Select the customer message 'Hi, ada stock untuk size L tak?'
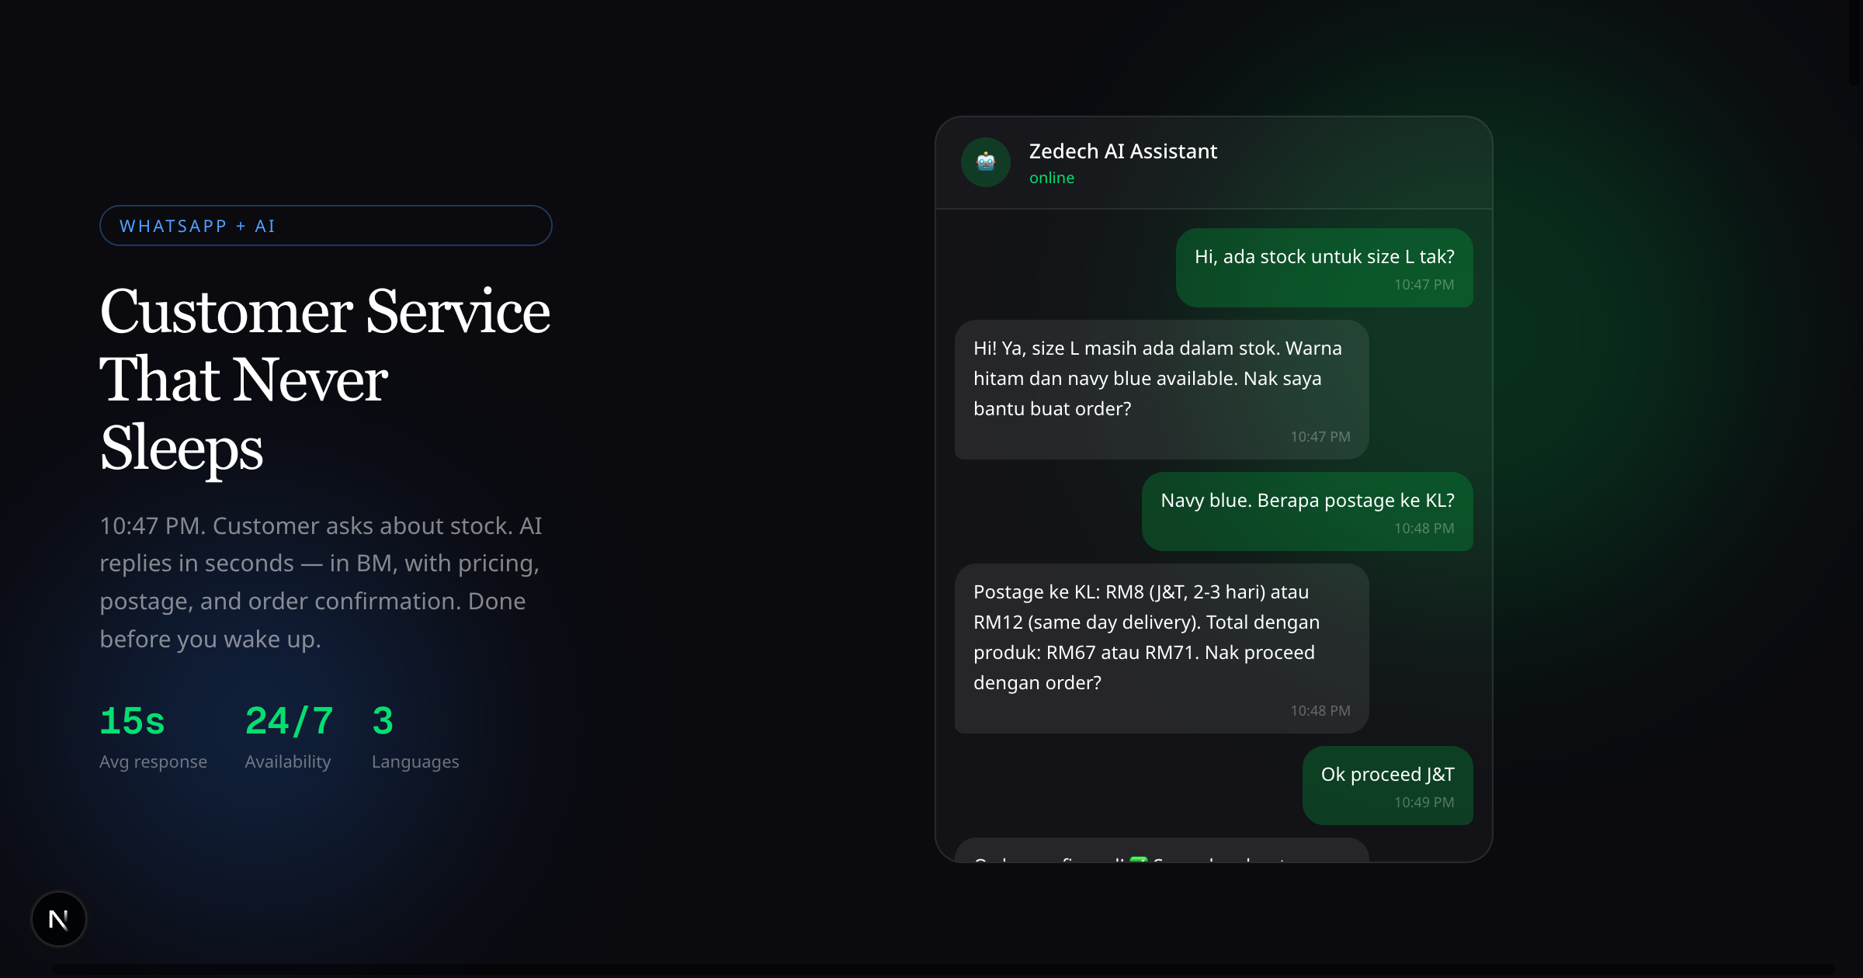 click(1324, 268)
